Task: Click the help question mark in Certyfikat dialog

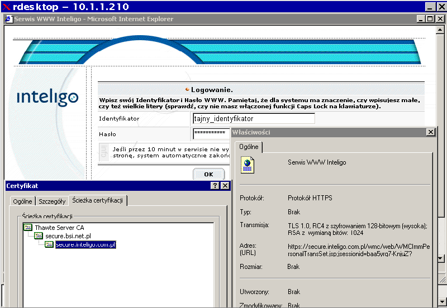Action: [215, 186]
